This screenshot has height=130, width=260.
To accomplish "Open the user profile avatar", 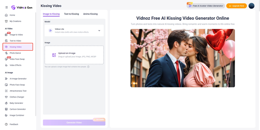I will [251, 6].
